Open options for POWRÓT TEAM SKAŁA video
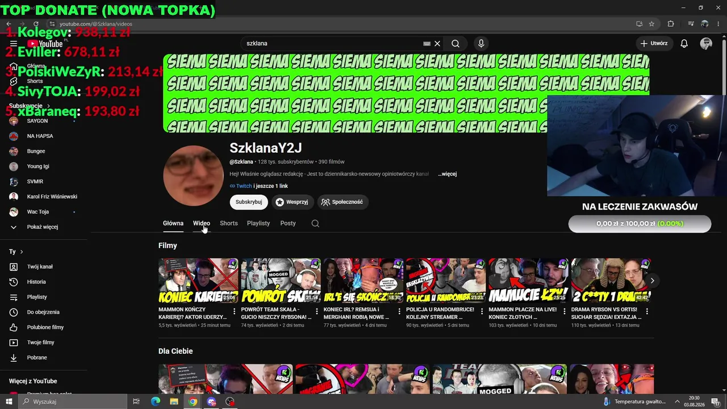The width and height of the screenshot is (727, 409). 316,311
